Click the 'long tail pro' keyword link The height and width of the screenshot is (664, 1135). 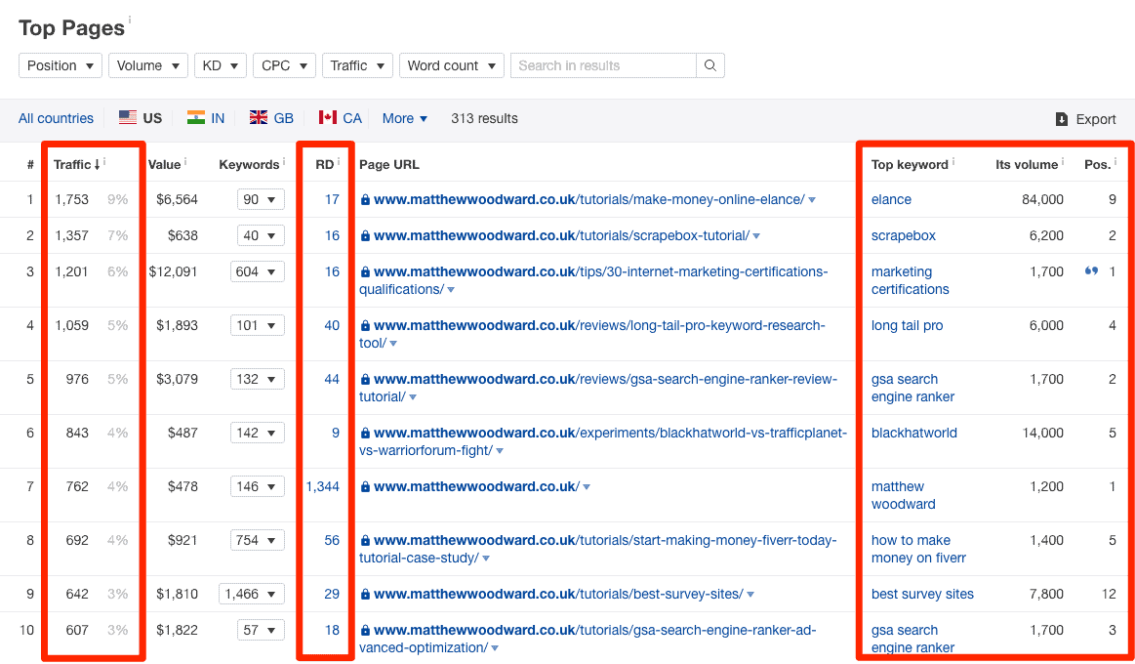[x=907, y=325]
